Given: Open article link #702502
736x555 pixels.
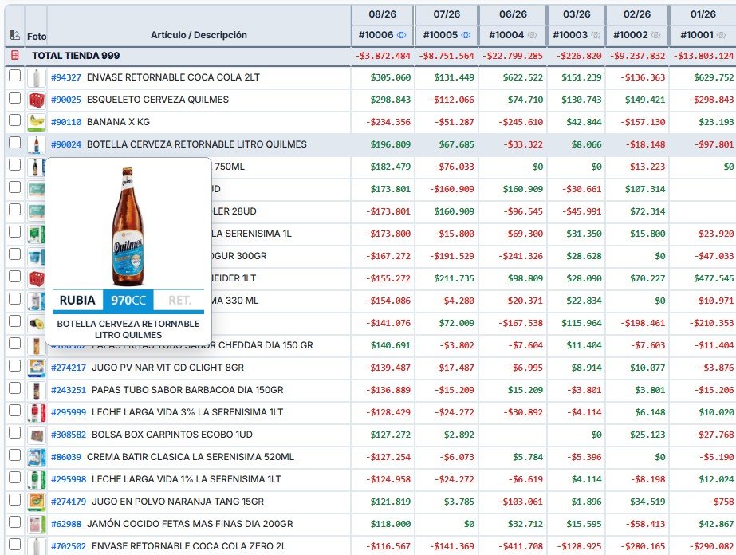Looking at the screenshot, I should coord(69,546).
